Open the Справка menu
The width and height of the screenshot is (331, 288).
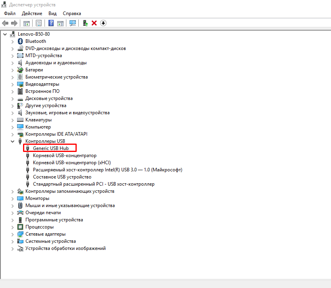point(72,13)
